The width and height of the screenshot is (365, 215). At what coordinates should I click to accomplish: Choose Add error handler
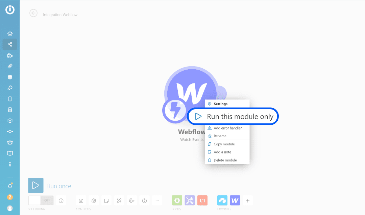coord(227,128)
